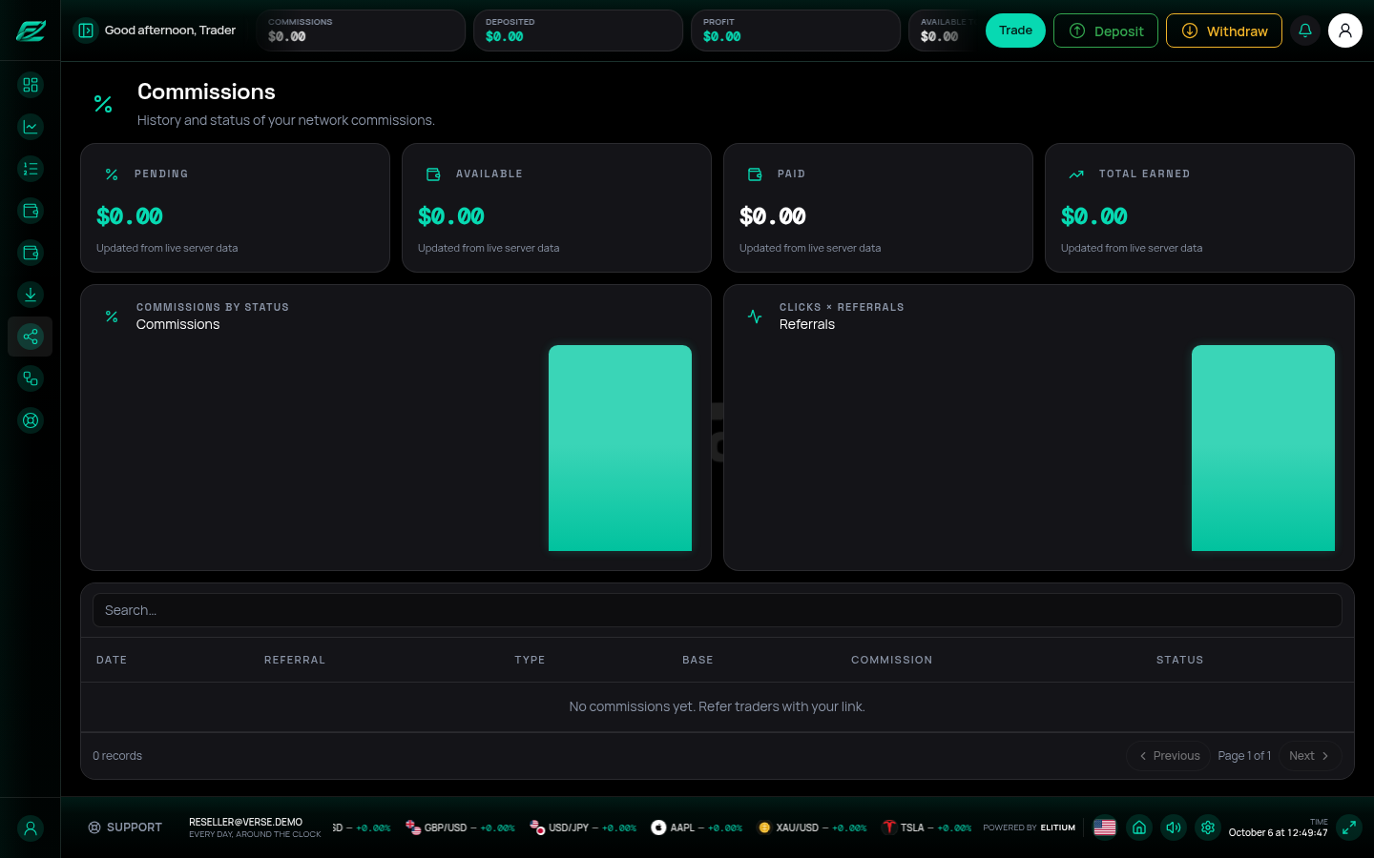Click the Previous page button
This screenshot has height=858, width=1374.
[x=1169, y=756]
